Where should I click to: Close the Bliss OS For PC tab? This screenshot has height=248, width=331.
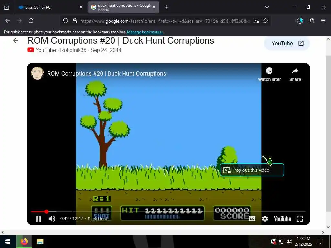point(81,7)
